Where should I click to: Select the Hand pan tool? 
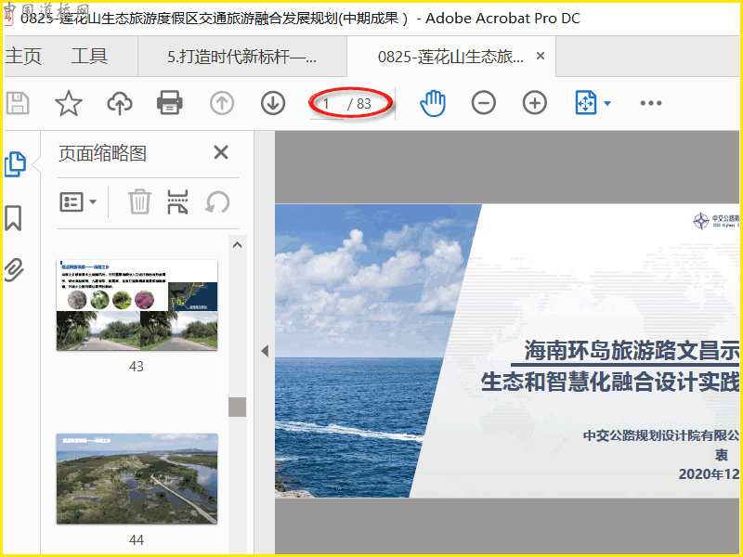(433, 103)
